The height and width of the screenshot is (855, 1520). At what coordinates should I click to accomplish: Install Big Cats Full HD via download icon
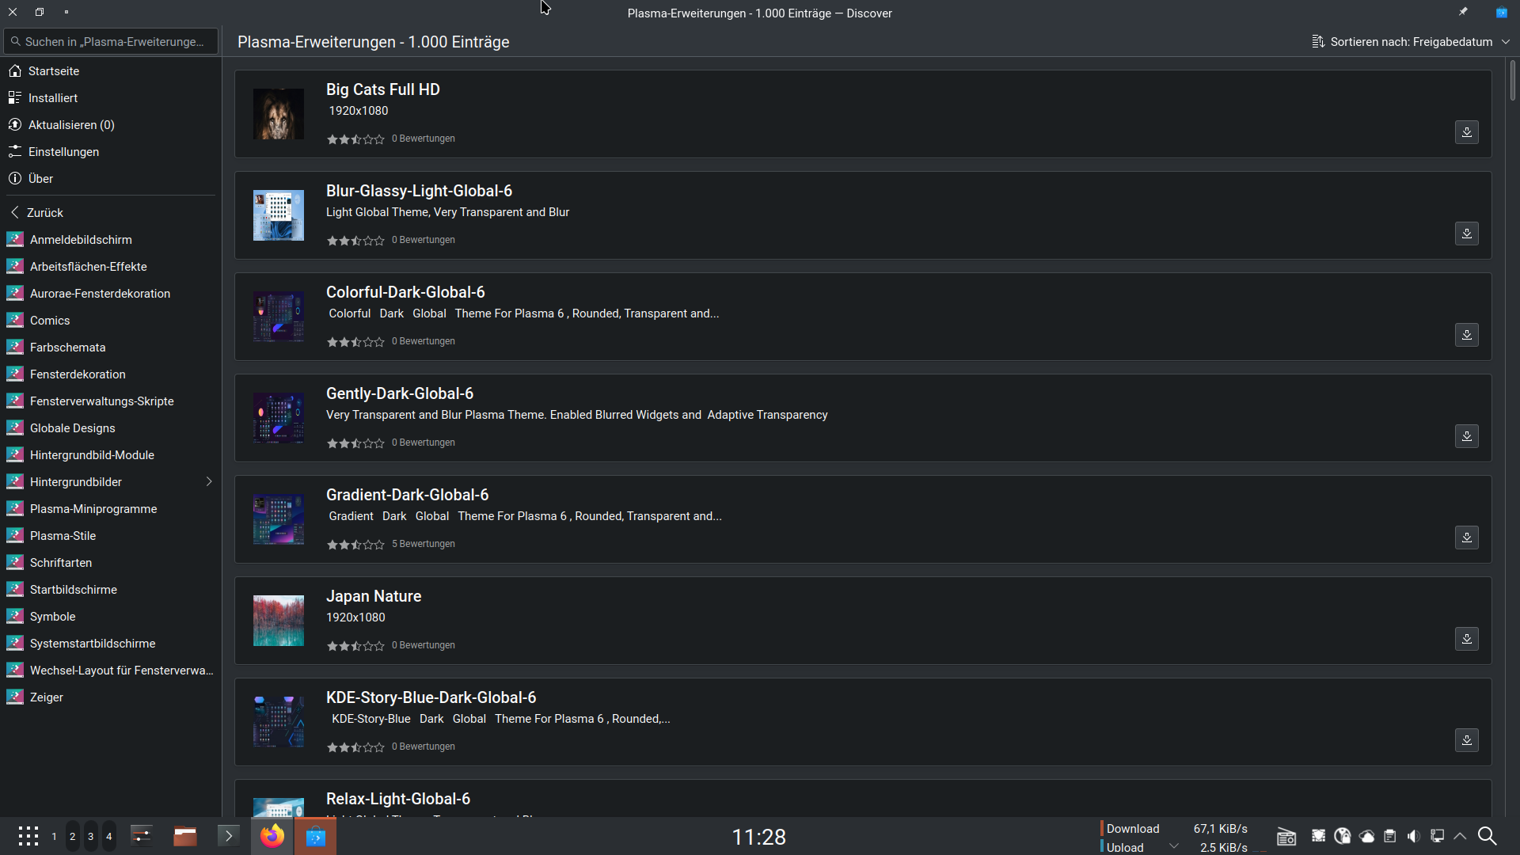pos(1466,132)
